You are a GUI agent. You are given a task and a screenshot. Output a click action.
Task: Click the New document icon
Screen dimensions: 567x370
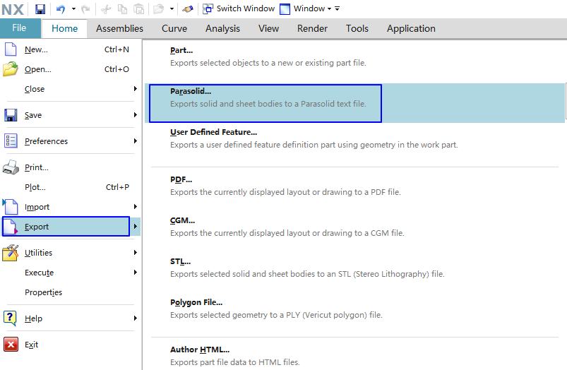(x=11, y=49)
